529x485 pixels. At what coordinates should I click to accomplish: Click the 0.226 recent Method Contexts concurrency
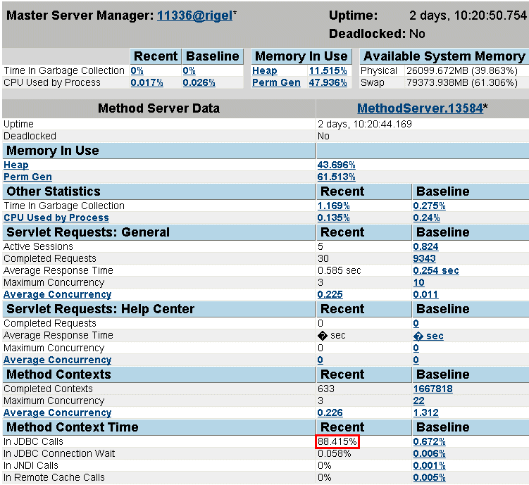coord(330,413)
